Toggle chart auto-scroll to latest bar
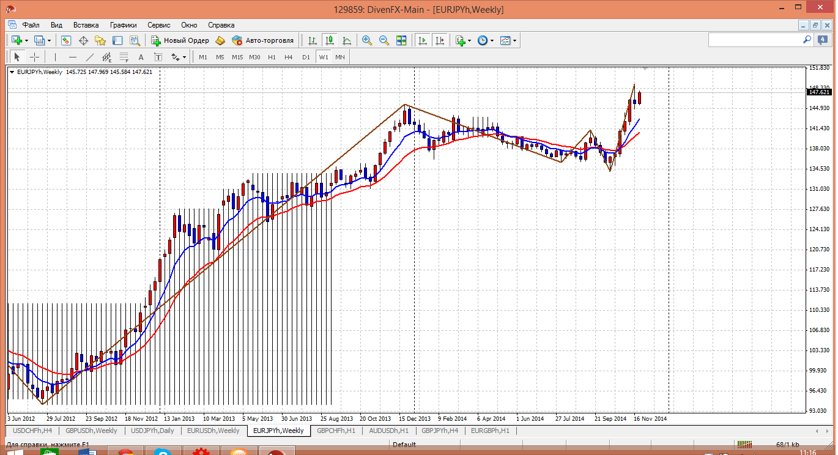838x455 pixels. pos(422,40)
